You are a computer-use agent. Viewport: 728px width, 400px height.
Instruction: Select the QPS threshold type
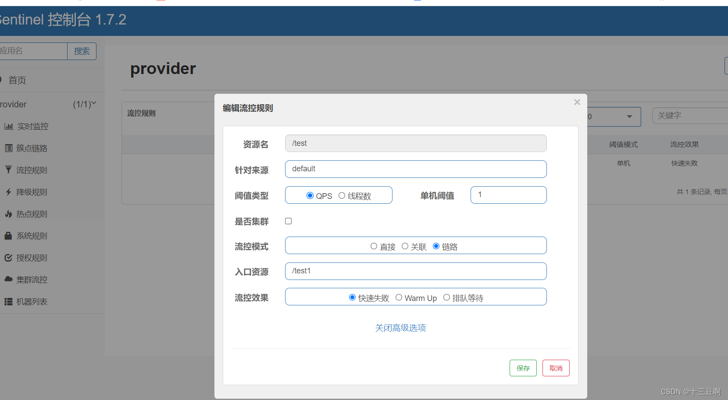click(x=310, y=195)
